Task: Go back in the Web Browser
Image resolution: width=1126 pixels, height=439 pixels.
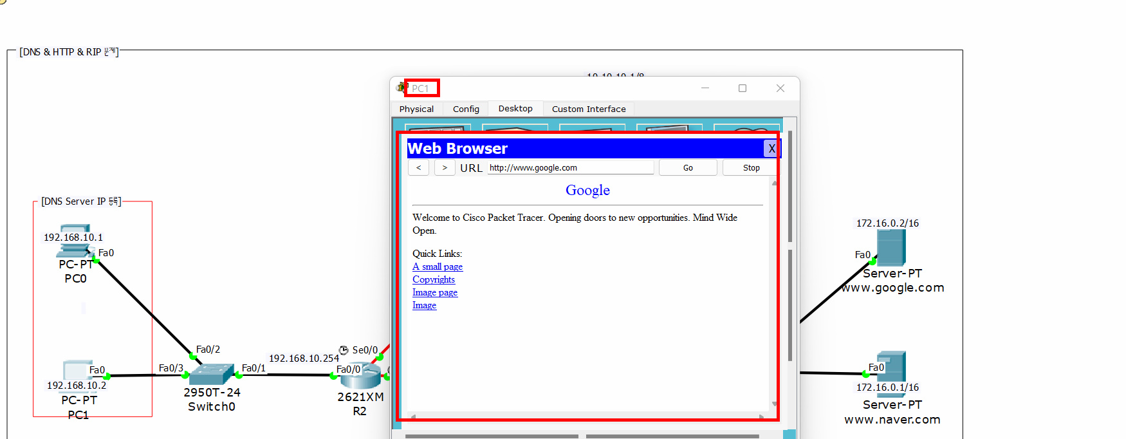Action: click(x=418, y=167)
